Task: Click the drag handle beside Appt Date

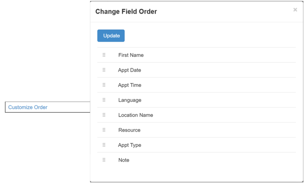Action: 104,70
